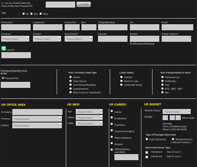Open the Monthly Salary dropdown
Image resolution: width=197 pixels, height=167 pixels.
[x=177, y=112]
